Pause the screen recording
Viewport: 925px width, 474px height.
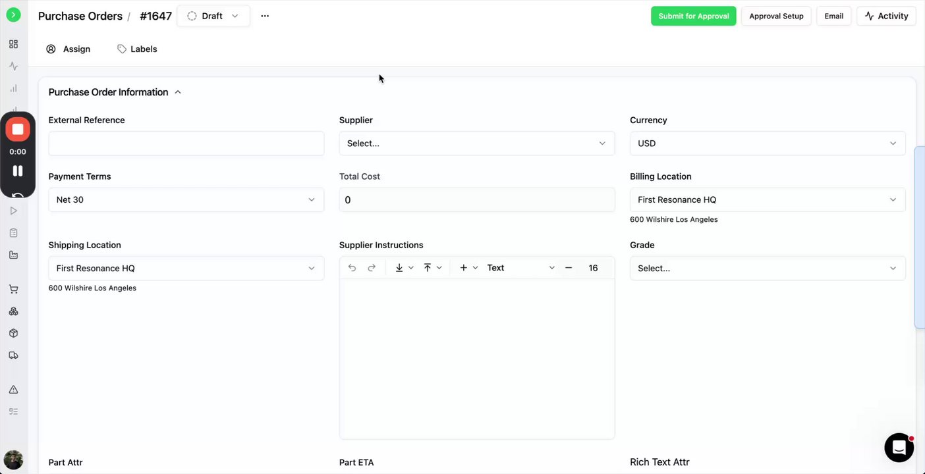coord(18,171)
